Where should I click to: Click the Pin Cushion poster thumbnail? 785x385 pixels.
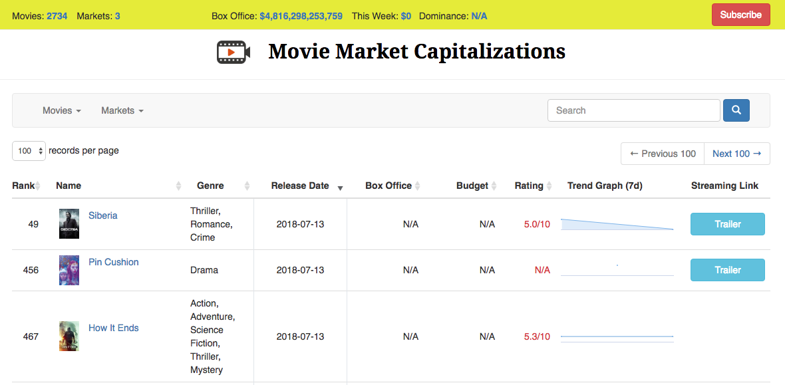69,270
